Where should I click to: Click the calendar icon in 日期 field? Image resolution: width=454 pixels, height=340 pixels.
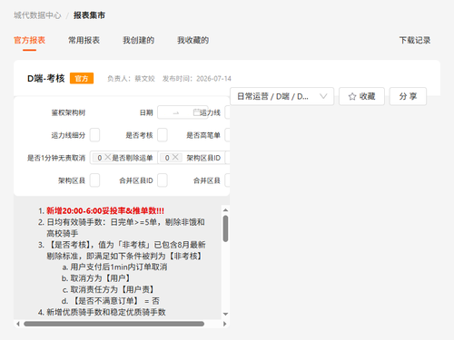(x=197, y=112)
